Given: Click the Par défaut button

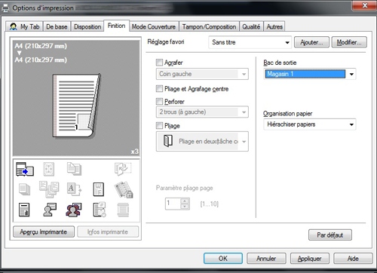Looking at the screenshot, I should coord(330,235).
